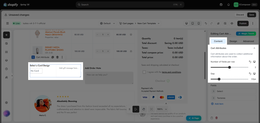
Task: Open the terms and conditions link
Action: click(171, 72)
